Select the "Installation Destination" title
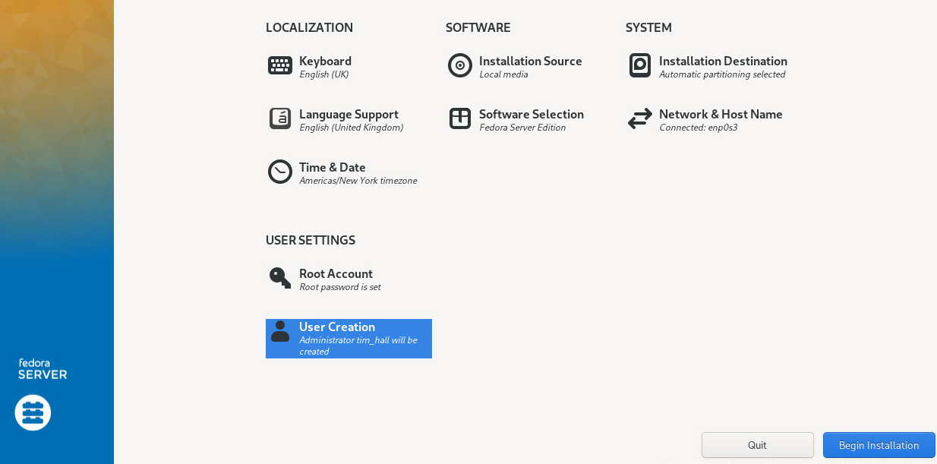 pyautogui.click(x=723, y=61)
